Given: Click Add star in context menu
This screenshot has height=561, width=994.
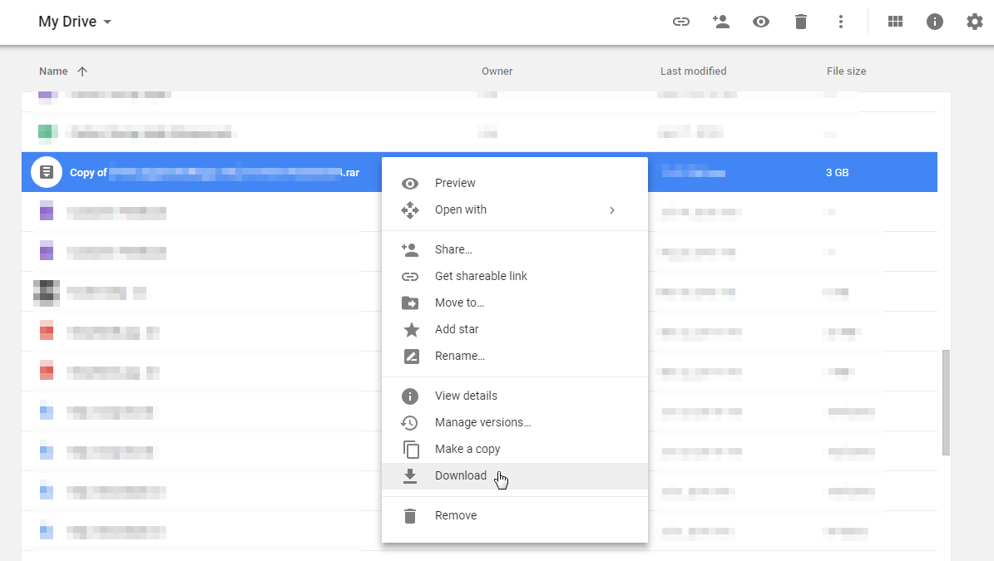Looking at the screenshot, I should click(457, 330).
